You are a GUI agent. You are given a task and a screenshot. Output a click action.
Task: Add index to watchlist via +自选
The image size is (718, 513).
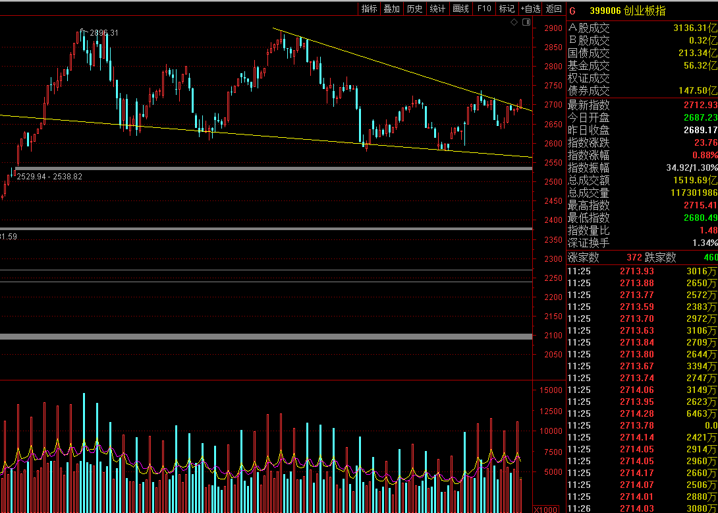point(530,9)
